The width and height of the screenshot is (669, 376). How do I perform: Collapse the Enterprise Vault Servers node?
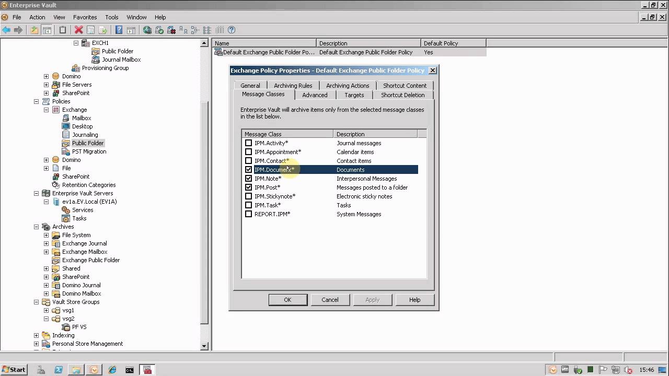point(36,193)
